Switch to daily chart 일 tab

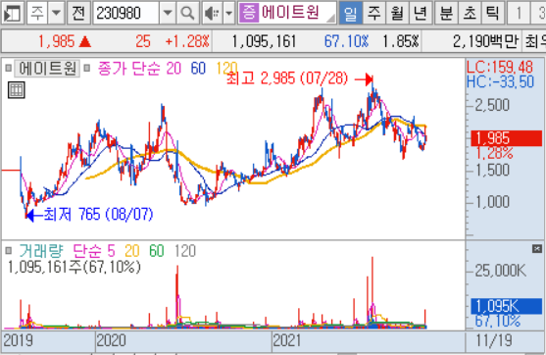coord(350,13)
